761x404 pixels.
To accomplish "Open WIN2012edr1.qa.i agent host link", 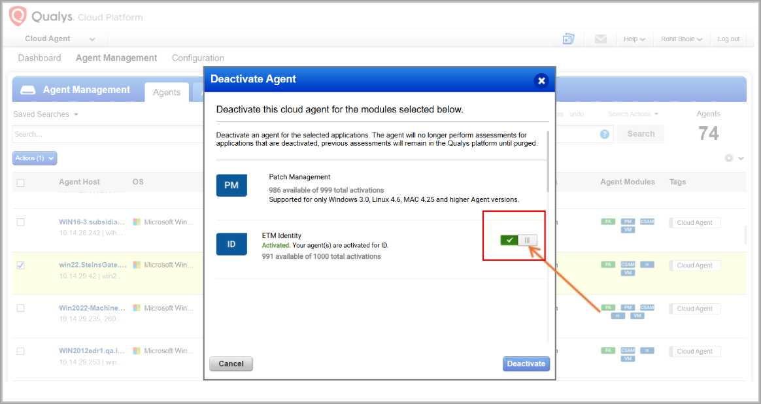I will coord(92,350).
